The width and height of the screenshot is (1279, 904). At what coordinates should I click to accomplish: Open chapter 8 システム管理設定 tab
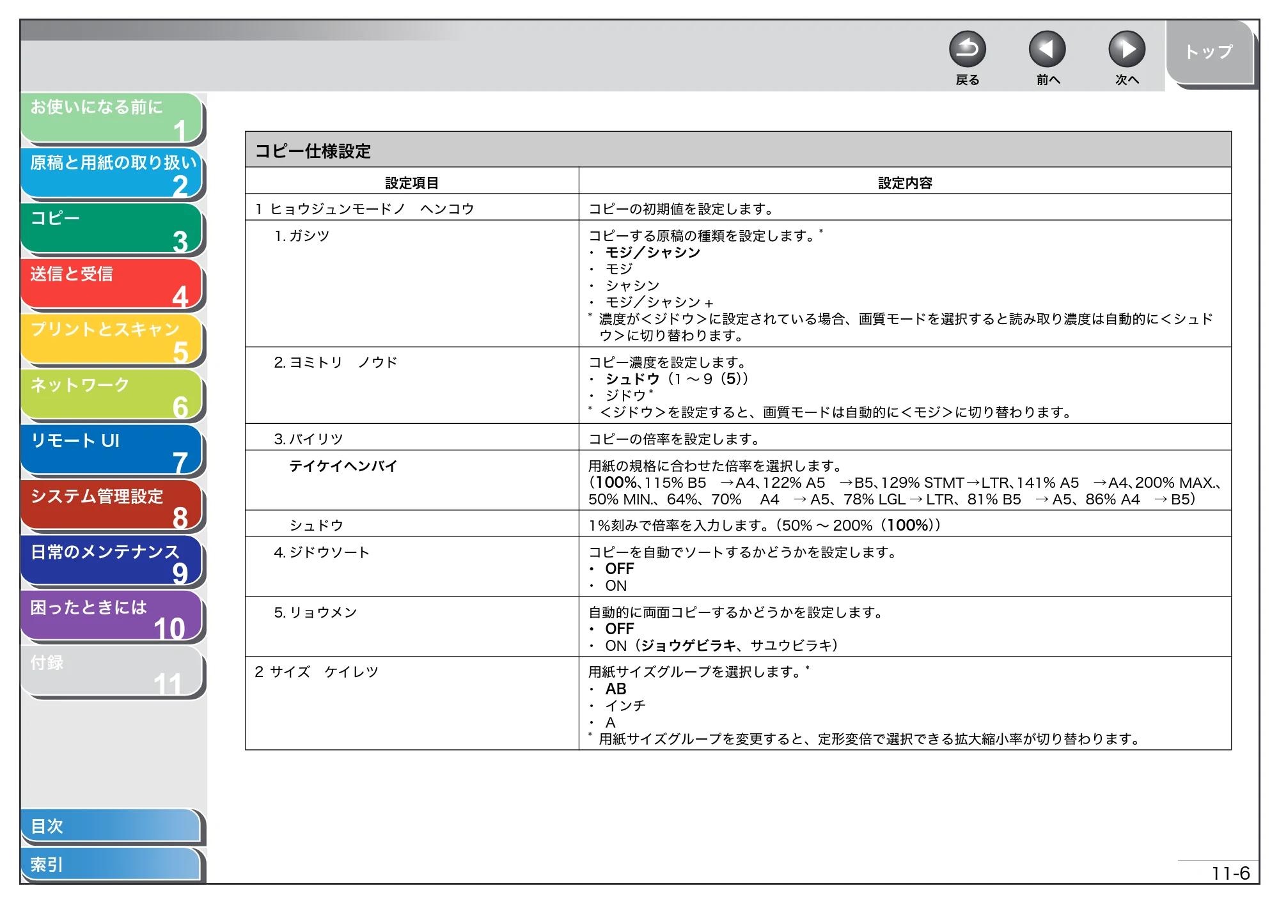tap(112, 506)
